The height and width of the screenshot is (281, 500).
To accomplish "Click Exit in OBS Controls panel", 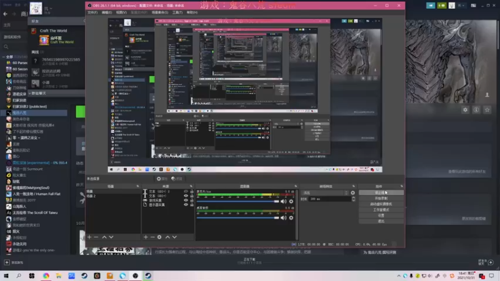I will pos(381,221).
